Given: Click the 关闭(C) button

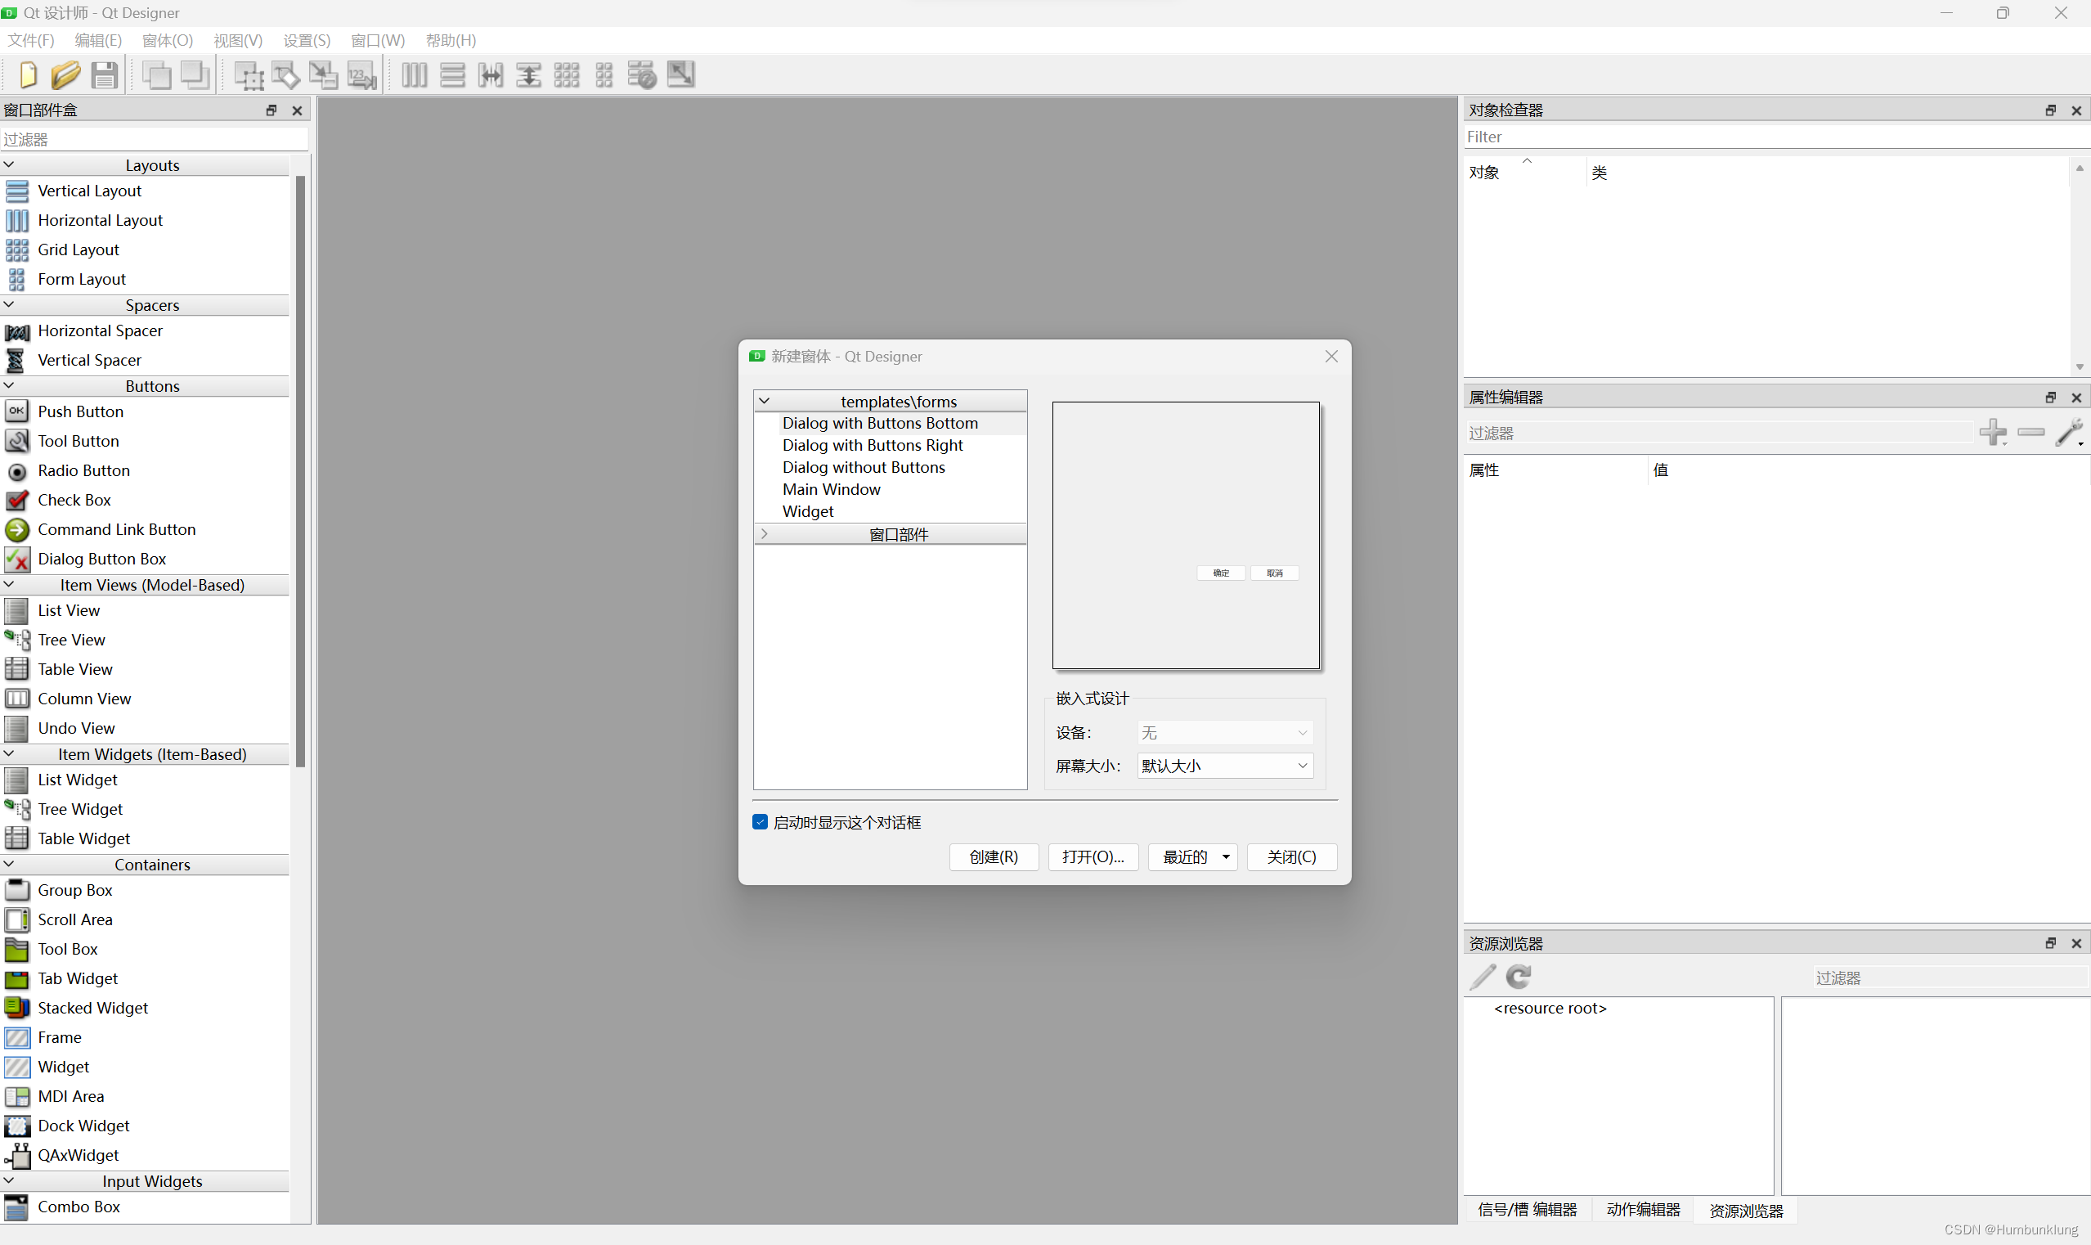Looking at the screenshot, I should 1292,856.
